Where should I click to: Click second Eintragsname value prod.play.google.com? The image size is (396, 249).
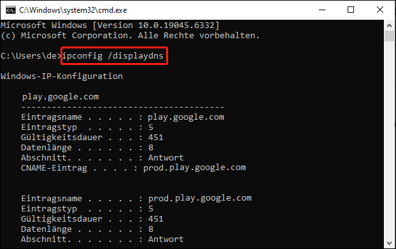(x=200, y=199)
